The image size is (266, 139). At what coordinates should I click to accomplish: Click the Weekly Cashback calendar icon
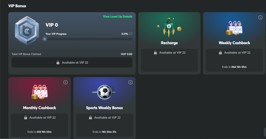(234, 28)
